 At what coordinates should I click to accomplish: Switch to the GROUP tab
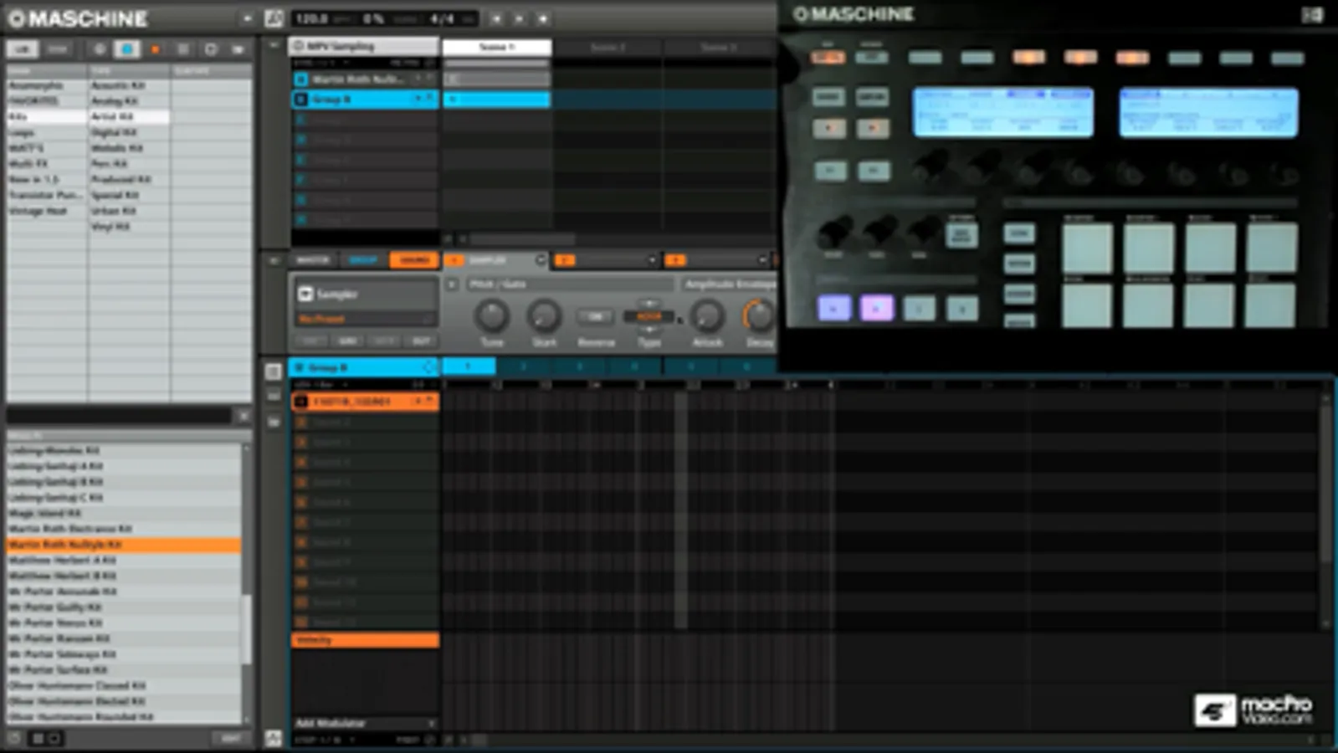point(363,260)
